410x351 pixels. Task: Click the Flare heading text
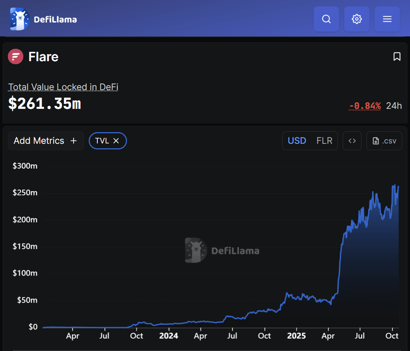click(44, 57)
